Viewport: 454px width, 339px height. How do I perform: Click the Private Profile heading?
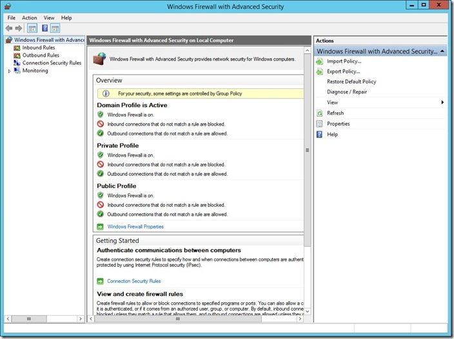(x=118, y=146)
